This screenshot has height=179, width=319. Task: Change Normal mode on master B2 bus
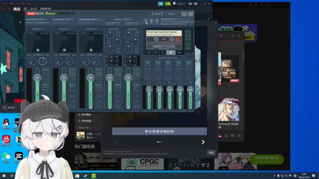(x=189, y=63)
